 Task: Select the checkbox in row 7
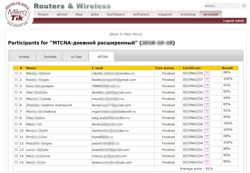coord(16,111)
